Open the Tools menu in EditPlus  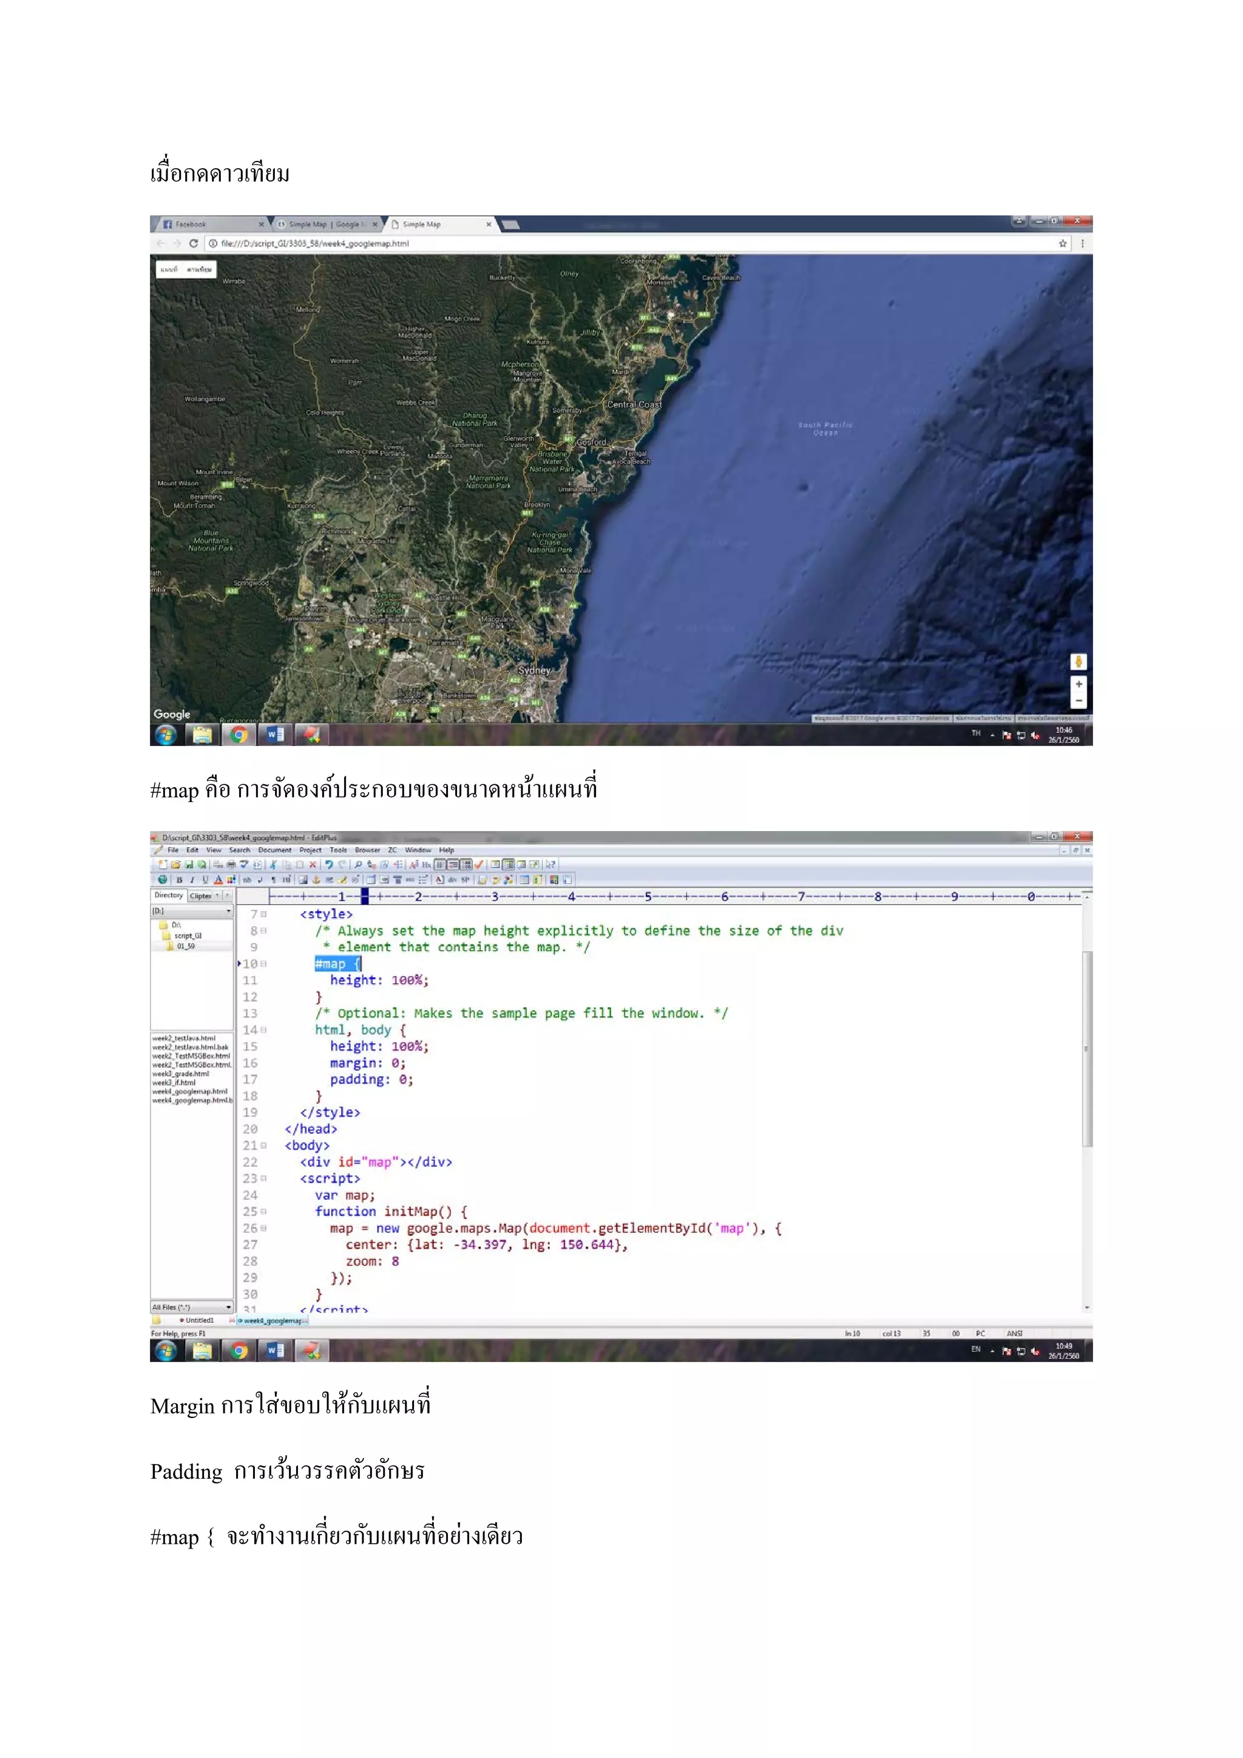click(338, 850)
